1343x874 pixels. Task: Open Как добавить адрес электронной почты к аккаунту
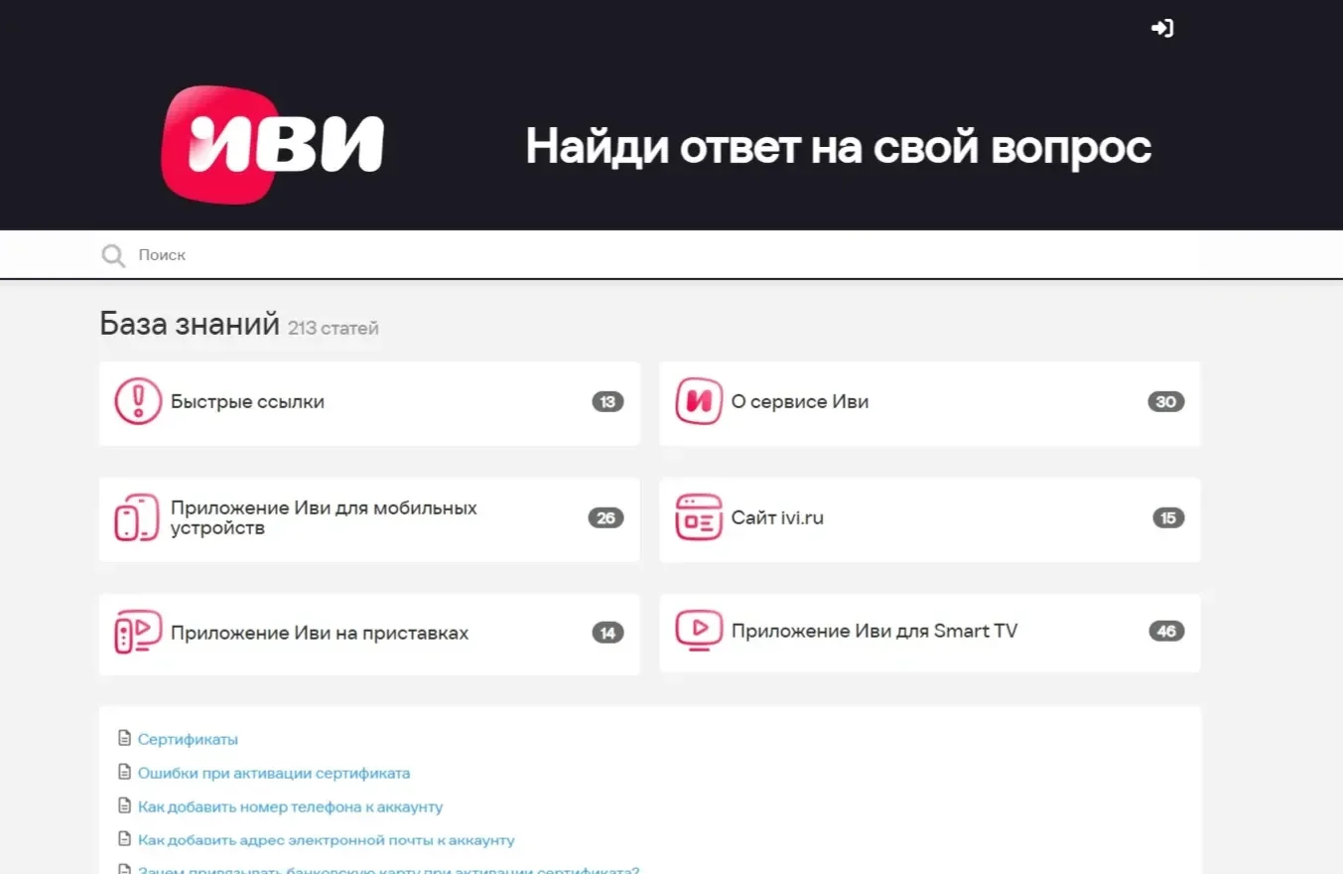[x=327, y=840]
